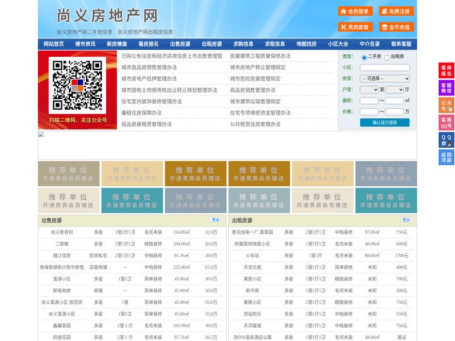Screen dimensions: 455x341
Task: Click the 小区 text input field
Action: pos(385,68)
